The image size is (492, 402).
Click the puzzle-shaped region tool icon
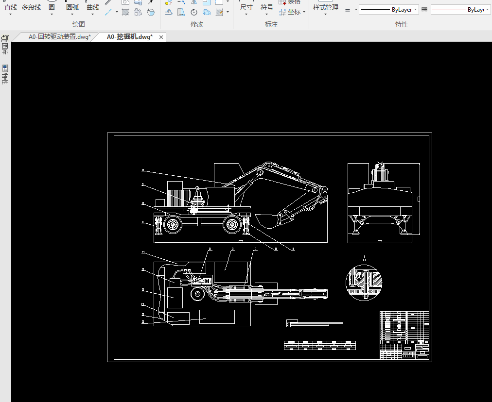pyautogui.click(x=138, y=12)
